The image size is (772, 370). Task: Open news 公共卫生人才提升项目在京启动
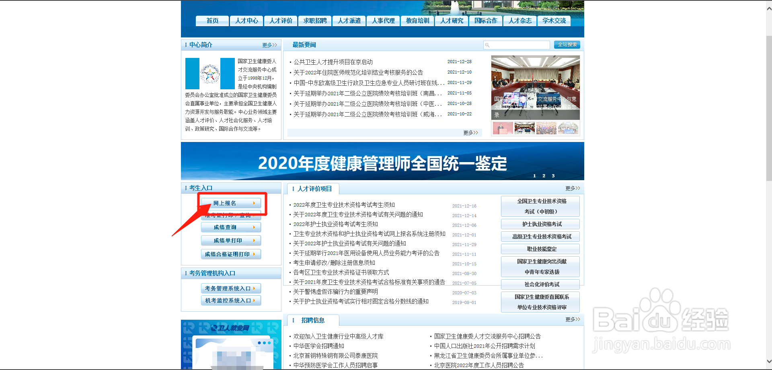coord(333,62)
